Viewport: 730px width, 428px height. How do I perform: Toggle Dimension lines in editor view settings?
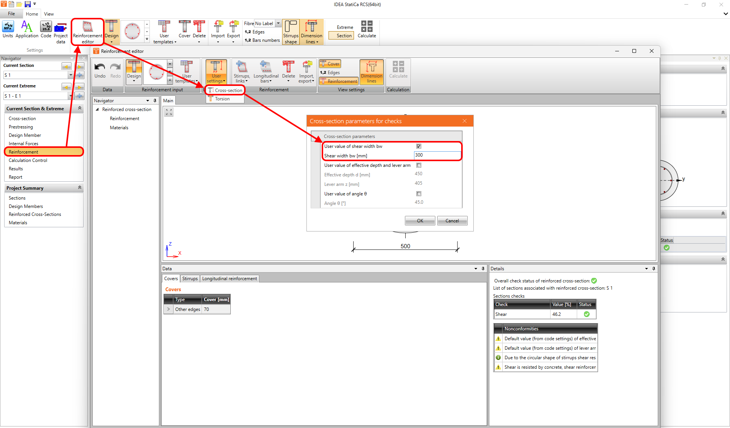coord(371,71)
